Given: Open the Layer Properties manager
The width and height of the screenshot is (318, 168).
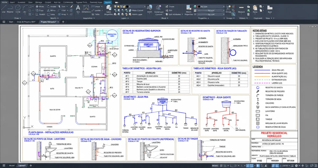Looking at the screenshot, I should tap(108, 10).
